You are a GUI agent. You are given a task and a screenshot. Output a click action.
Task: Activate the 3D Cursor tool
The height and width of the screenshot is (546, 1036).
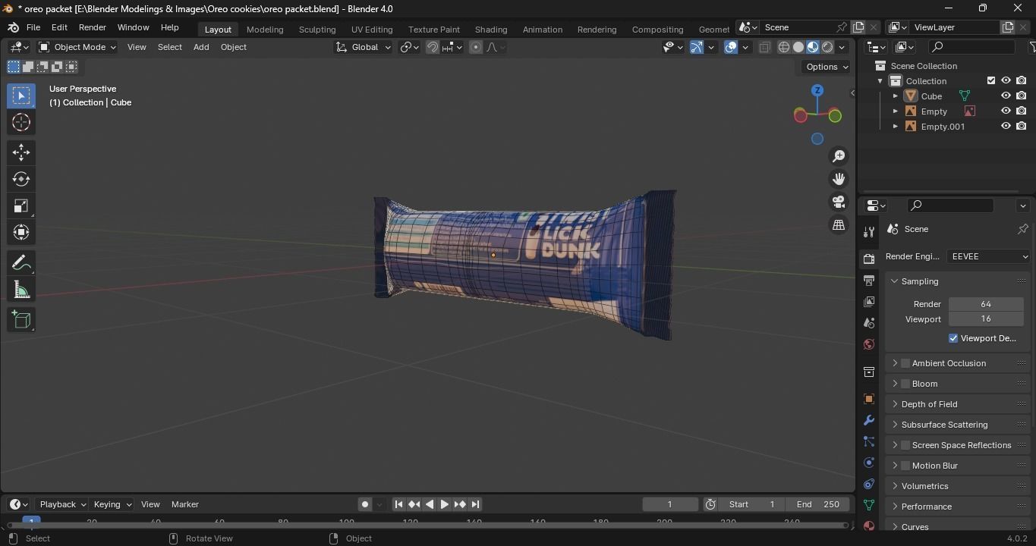(x=21, y=122)
